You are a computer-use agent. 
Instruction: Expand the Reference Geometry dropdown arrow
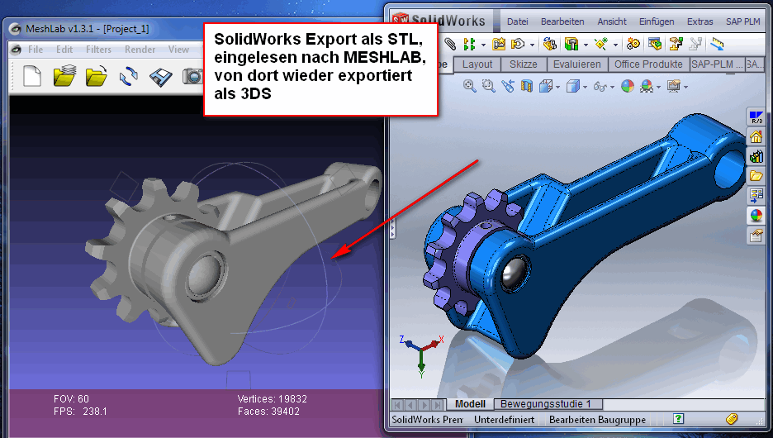[616, 45]
